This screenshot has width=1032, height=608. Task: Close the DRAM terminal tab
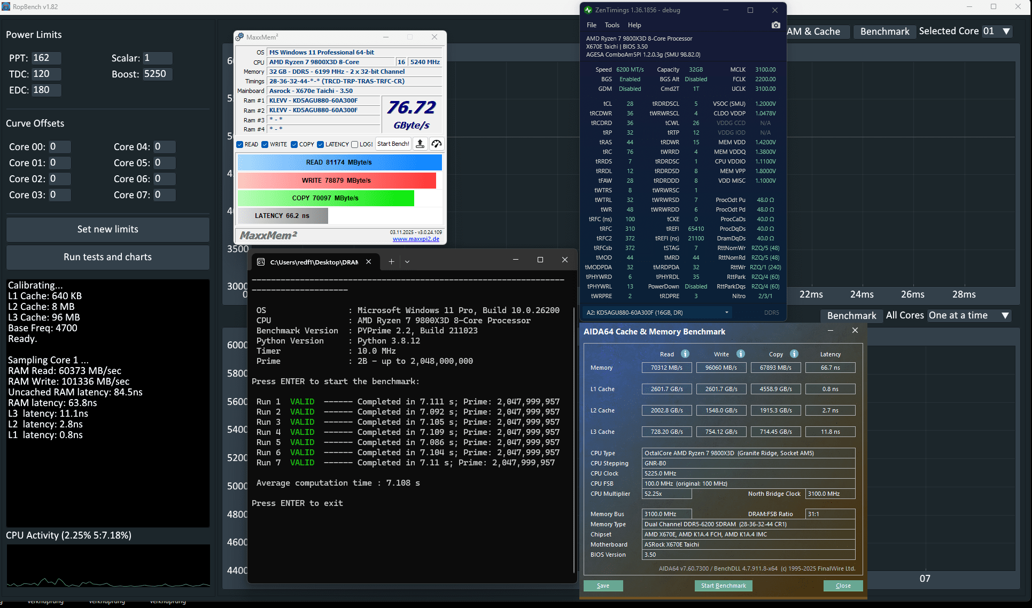click(x=368, y=262)
